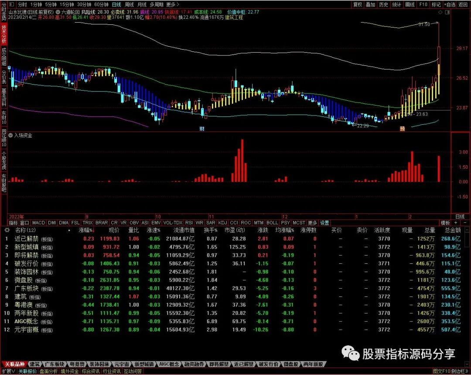Click the 叠加 overlay button
The width and height of the screenshot is (471, 375).
pos(370,4)
